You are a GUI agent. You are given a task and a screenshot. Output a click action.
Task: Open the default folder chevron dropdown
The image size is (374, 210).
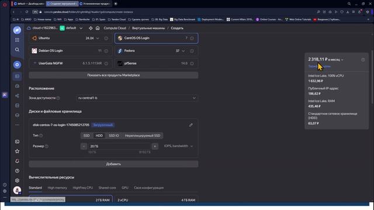point(81,28)
